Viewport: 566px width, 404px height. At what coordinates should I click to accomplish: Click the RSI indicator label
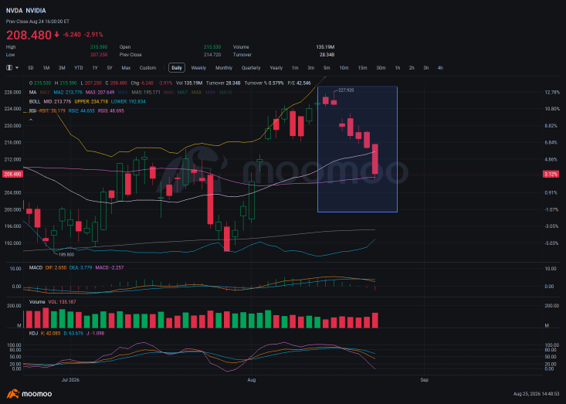32,110
